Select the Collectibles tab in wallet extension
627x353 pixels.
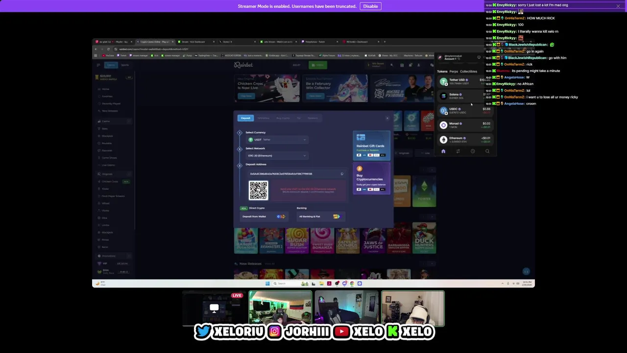pos(468,72)
